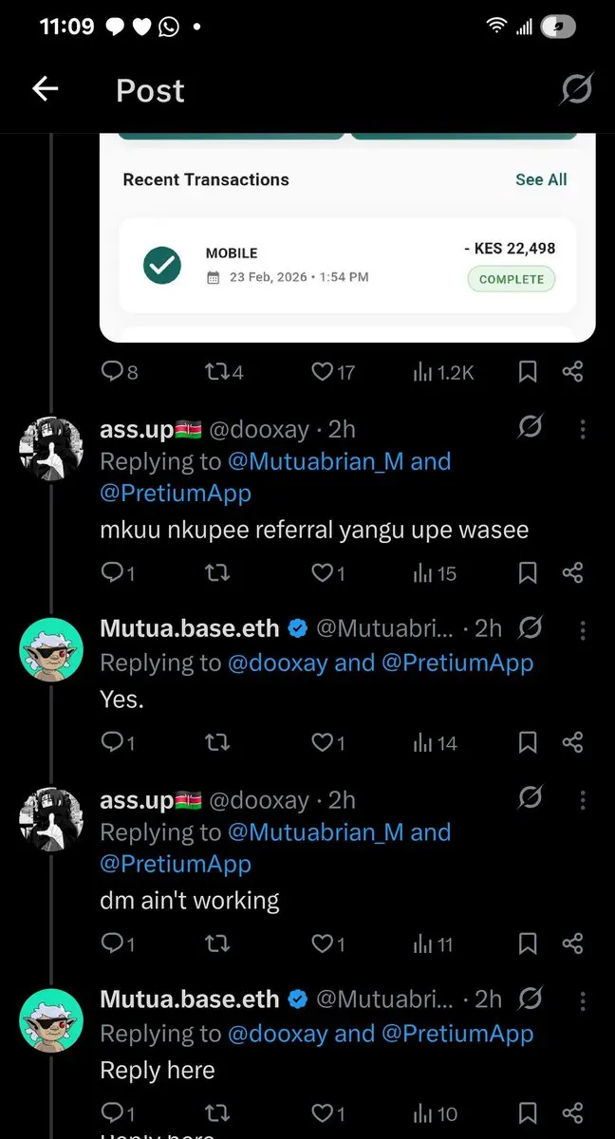Bookmark the 'Yes.' reply

pos(528,743)
